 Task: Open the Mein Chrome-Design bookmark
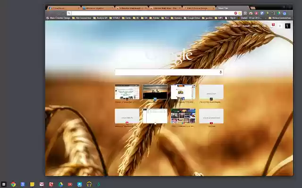tap(58, 18)
